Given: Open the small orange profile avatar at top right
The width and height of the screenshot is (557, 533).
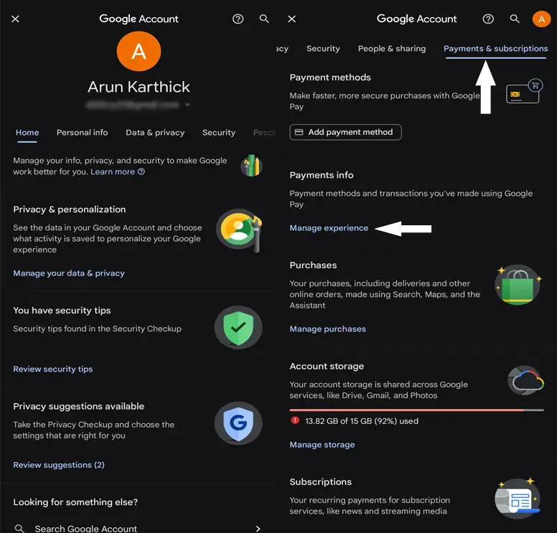Looking at the screenshot, I should tap(541, 19).
